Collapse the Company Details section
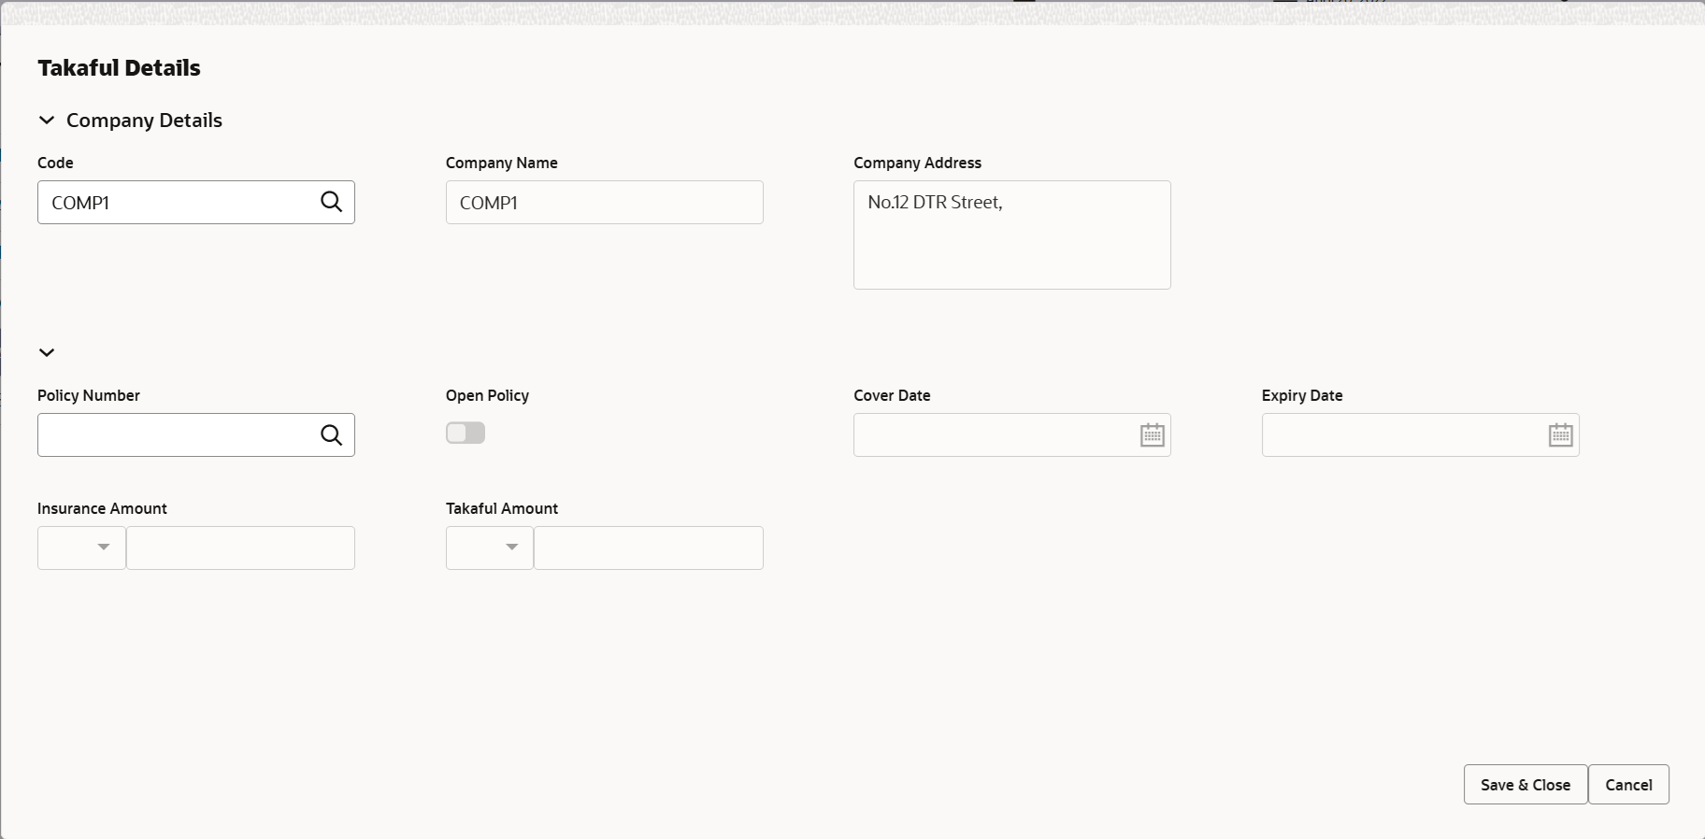1705x839 pixels. pyautogui.click(x=47, y=121)
